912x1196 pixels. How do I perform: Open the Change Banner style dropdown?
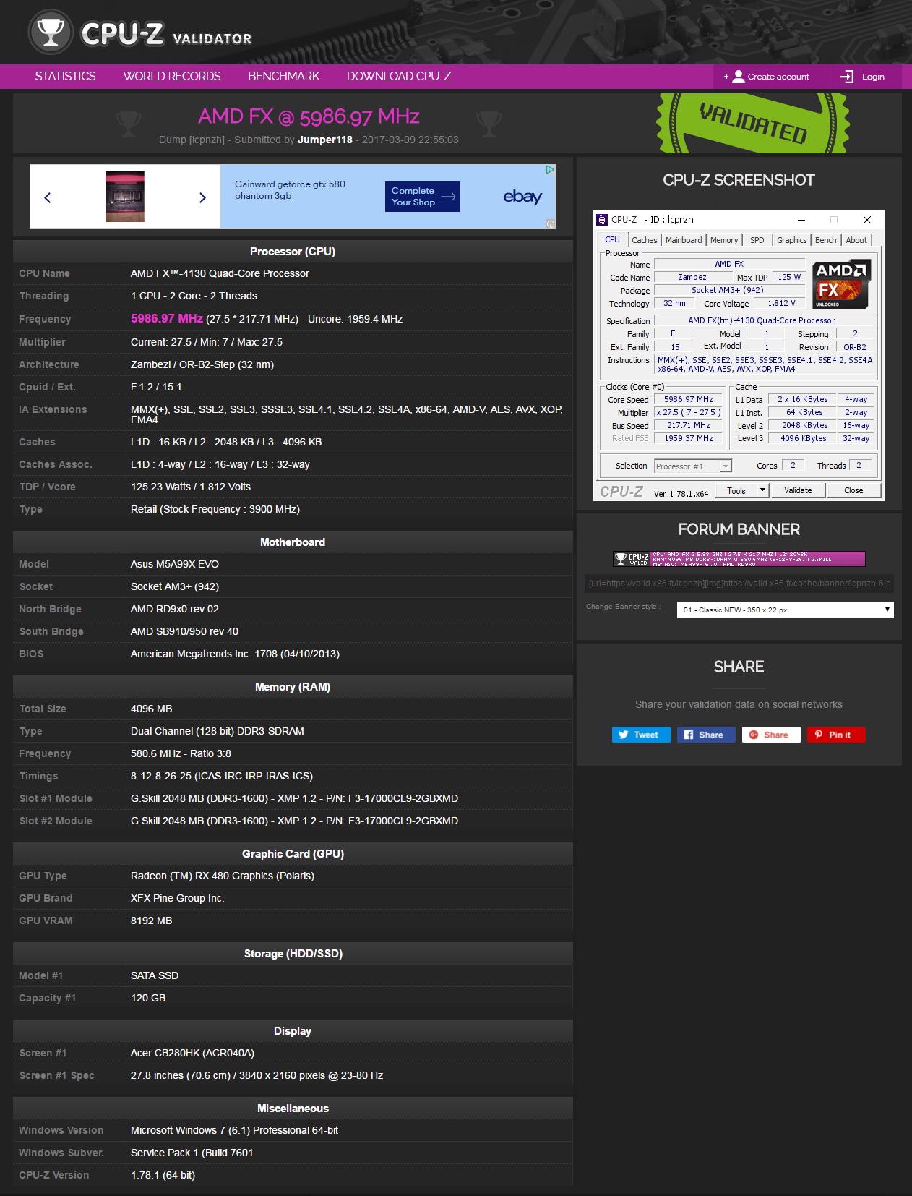(x=786, y=610)
